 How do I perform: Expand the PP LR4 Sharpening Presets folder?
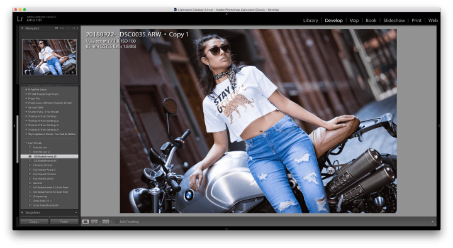click(x=26, y=94)
